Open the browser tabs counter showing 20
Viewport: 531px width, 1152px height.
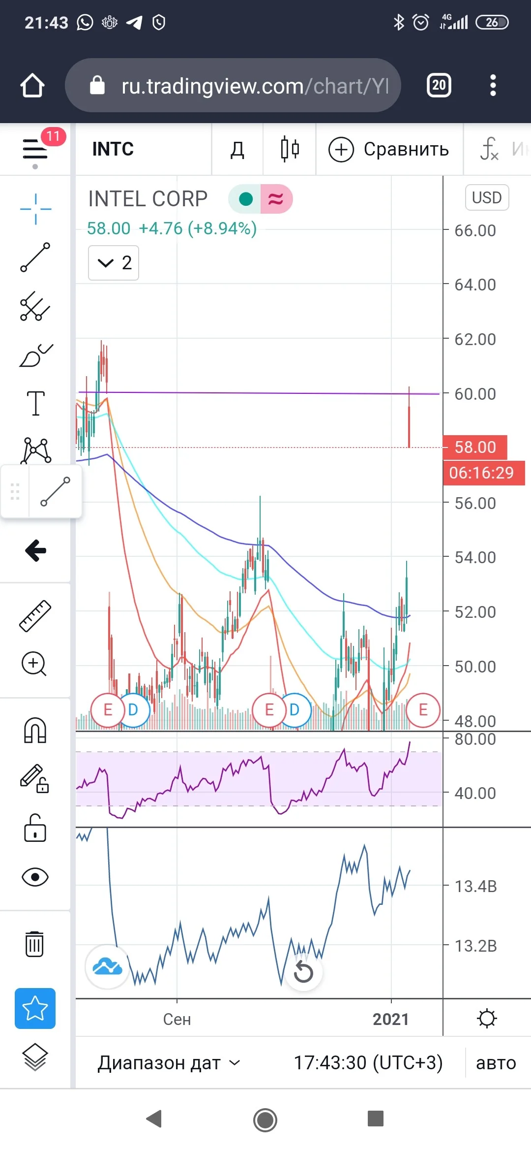pos(439,85)
